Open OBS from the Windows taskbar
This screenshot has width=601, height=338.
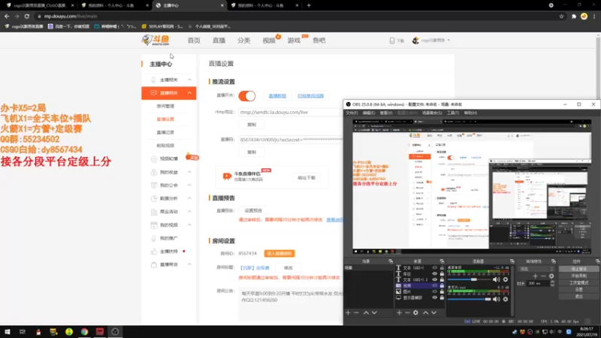pos(115,332)
